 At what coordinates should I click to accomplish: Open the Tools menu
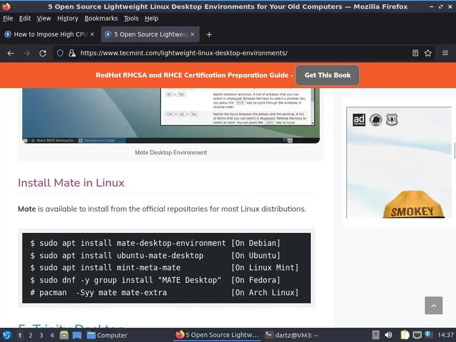click(x=131, y=18)
